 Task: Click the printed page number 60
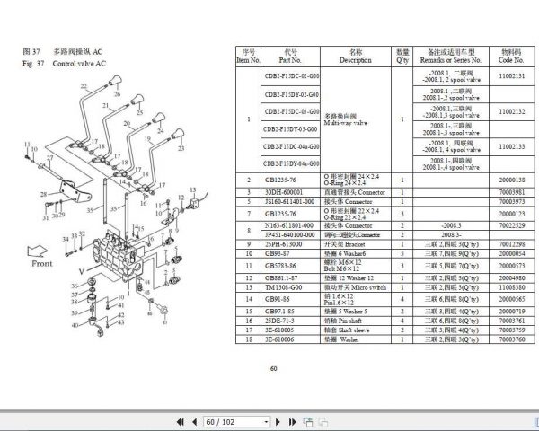273,368
